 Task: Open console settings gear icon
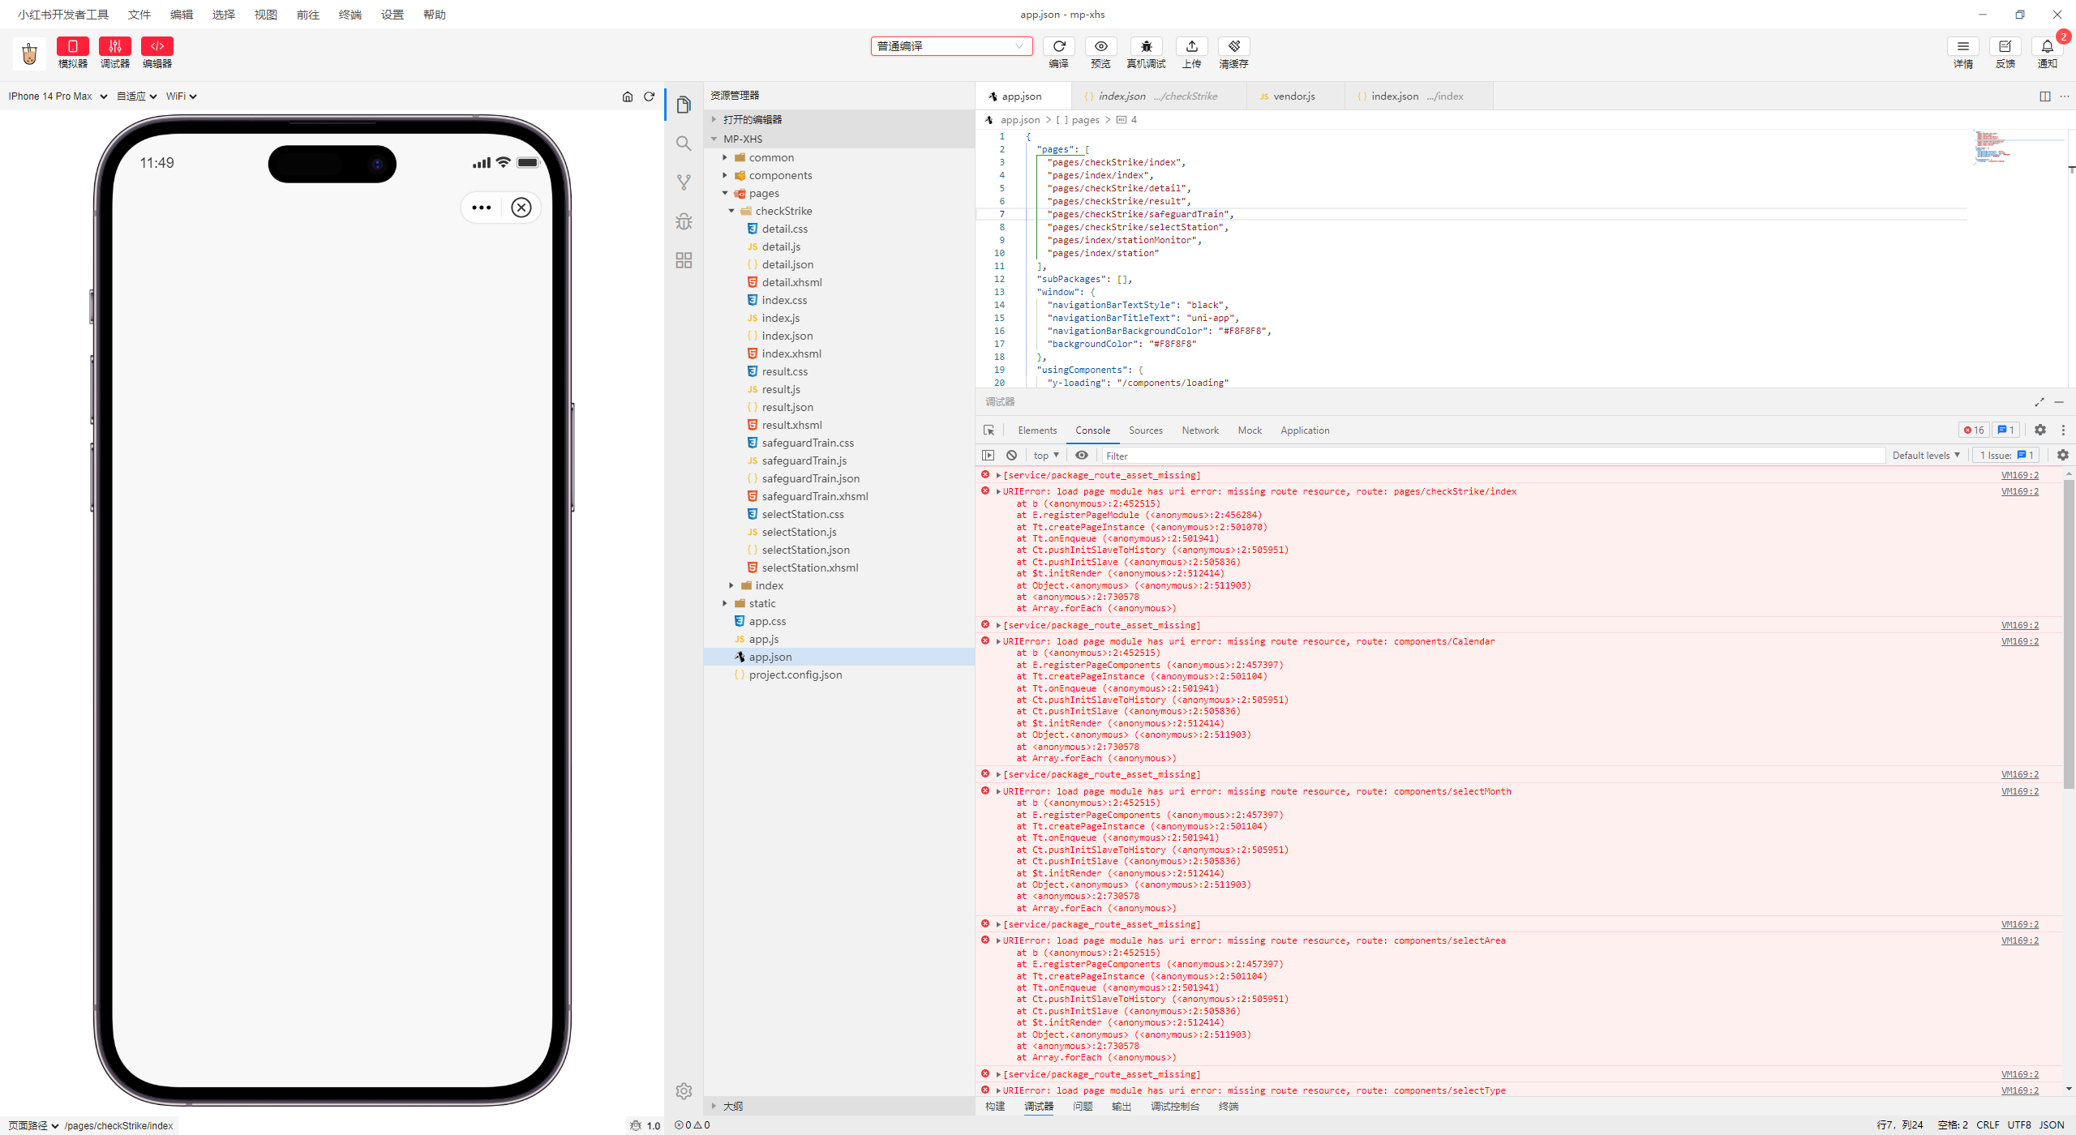[2063, 456]
